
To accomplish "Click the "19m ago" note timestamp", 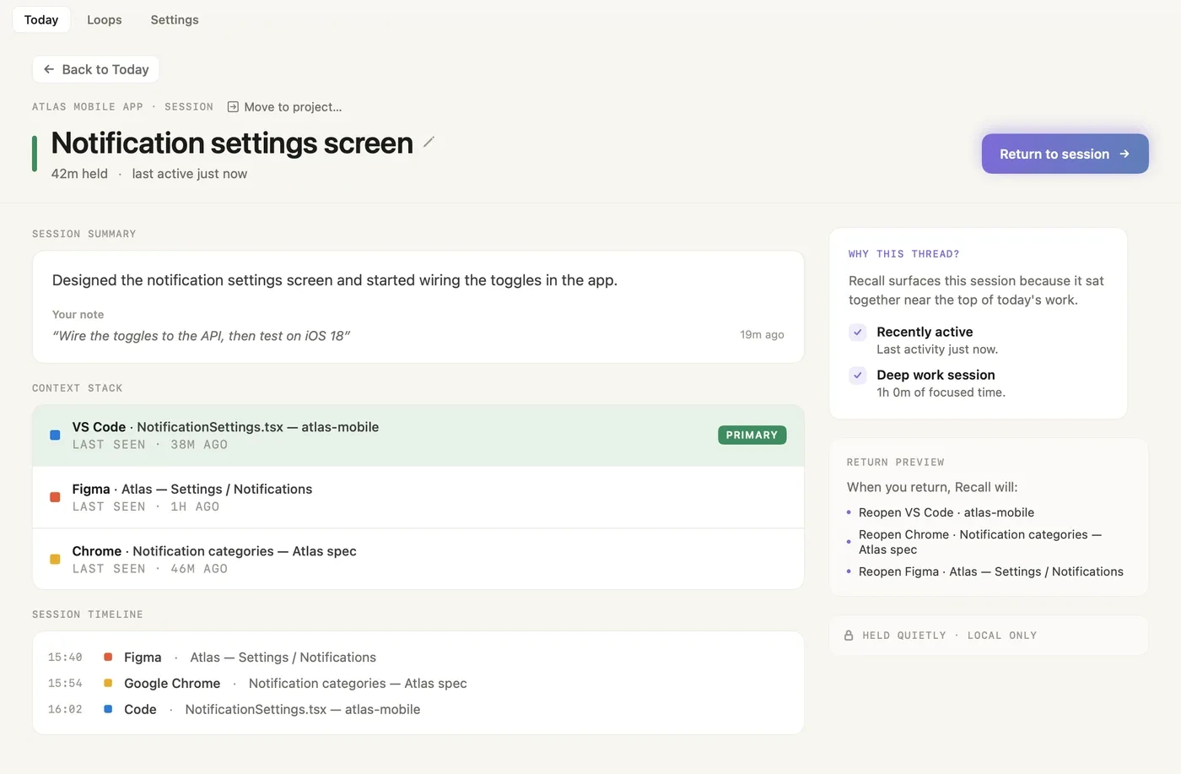I will click(762, 335).
